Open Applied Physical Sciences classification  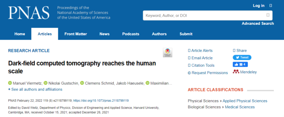pyautogui.click(x=245, y=101)
